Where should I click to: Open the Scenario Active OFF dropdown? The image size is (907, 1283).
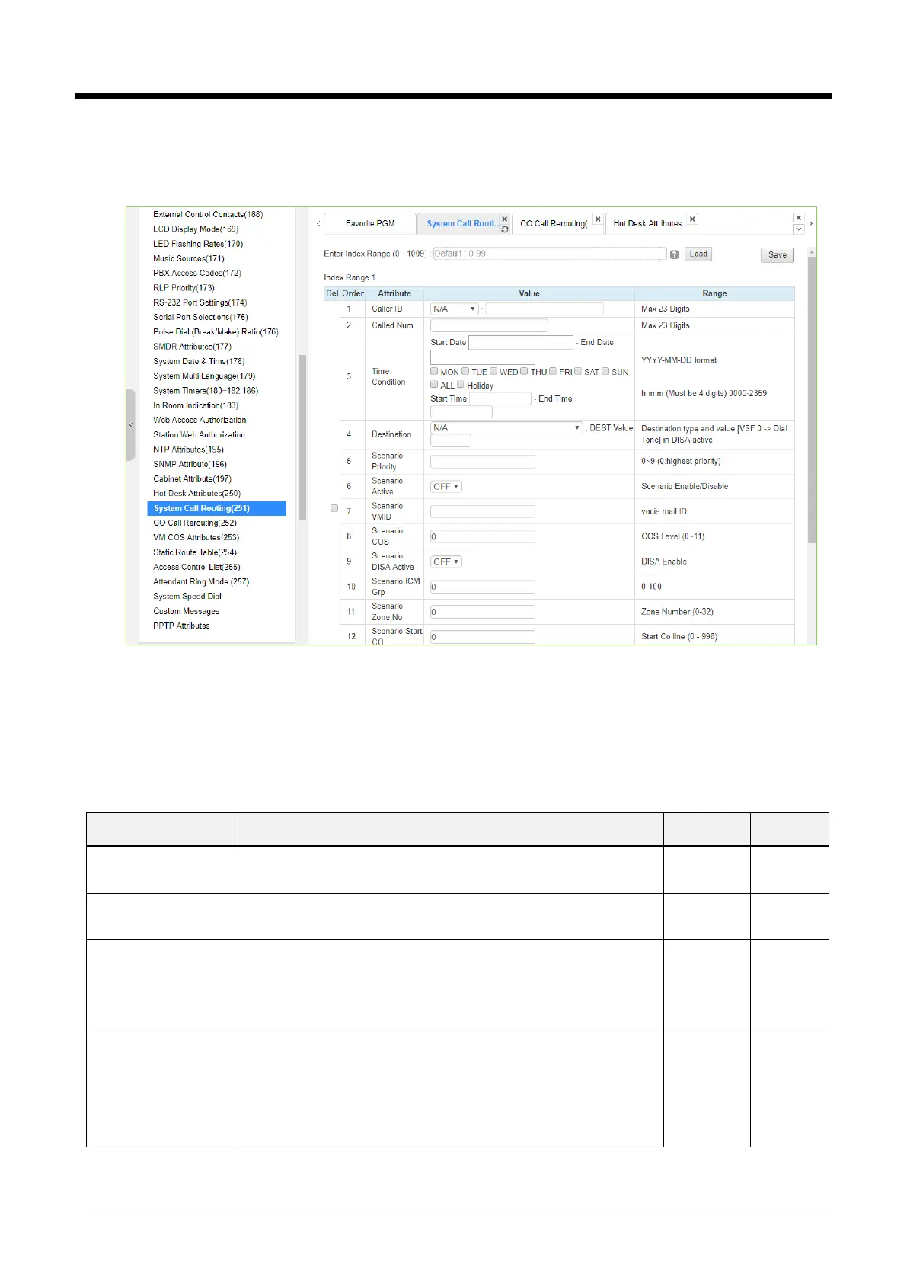tap(446, 486)
